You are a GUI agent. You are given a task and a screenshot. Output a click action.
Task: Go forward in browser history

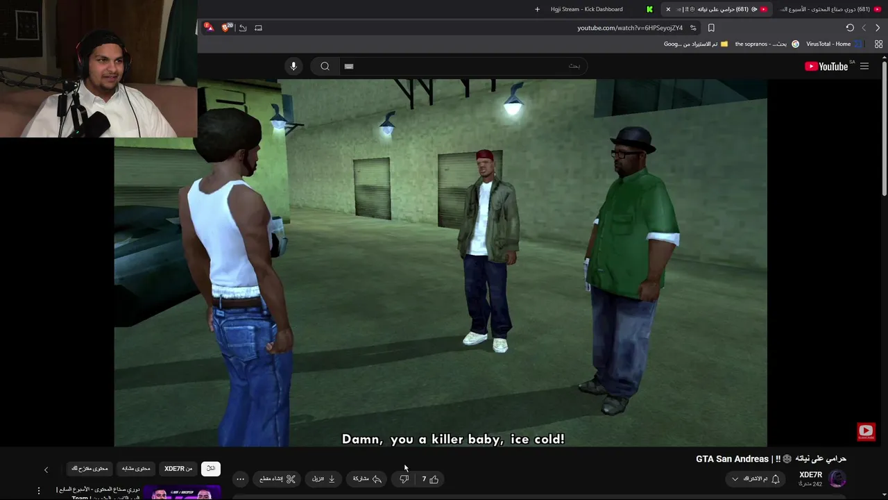(x=864, y=28)
